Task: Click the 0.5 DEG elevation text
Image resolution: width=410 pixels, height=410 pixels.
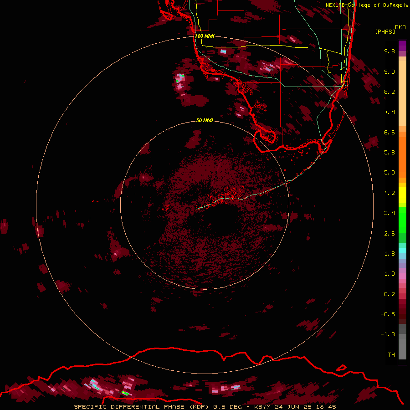Action: (227, 407)
